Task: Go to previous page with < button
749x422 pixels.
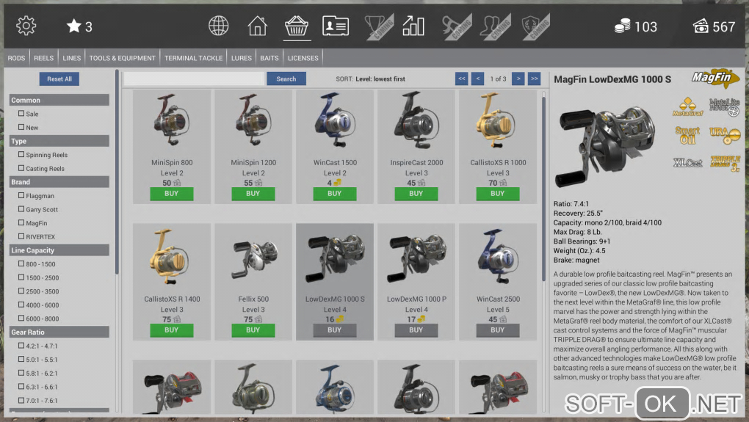Action: [478, 79]
